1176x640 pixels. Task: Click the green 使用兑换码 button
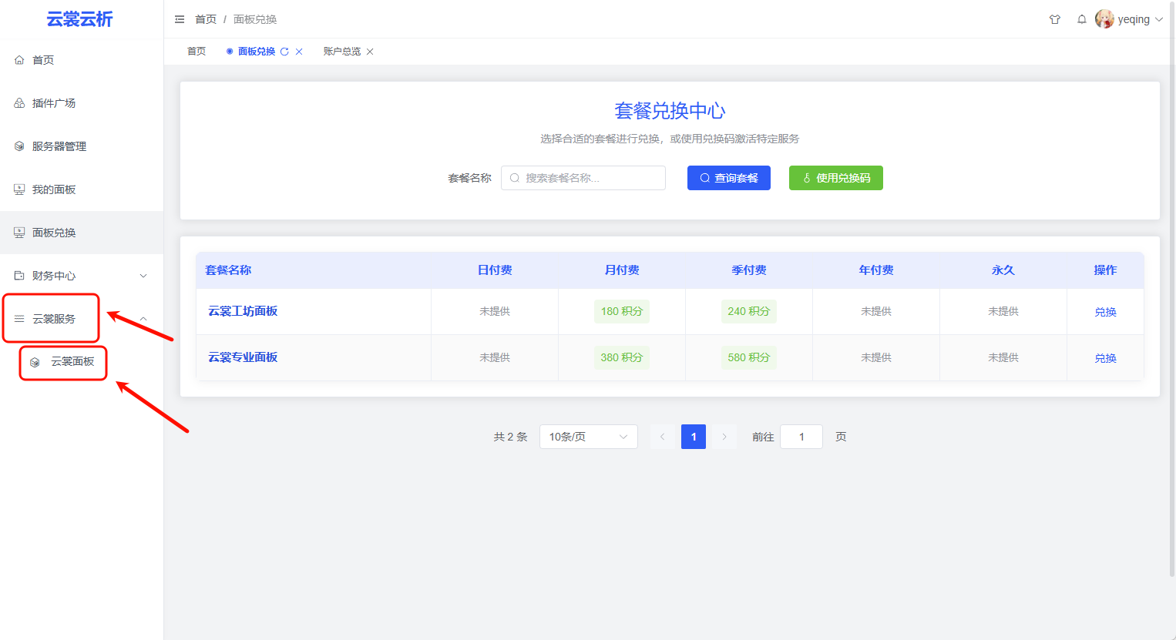point(835,178)
